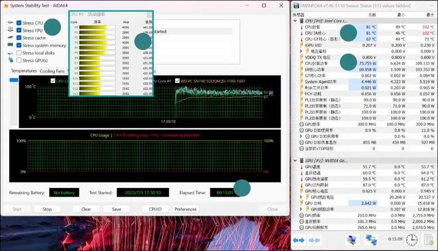Click the thermometer icon beside CPU封装
The height and width of the screenshot is (251, 438).
(x=301, y=27)
